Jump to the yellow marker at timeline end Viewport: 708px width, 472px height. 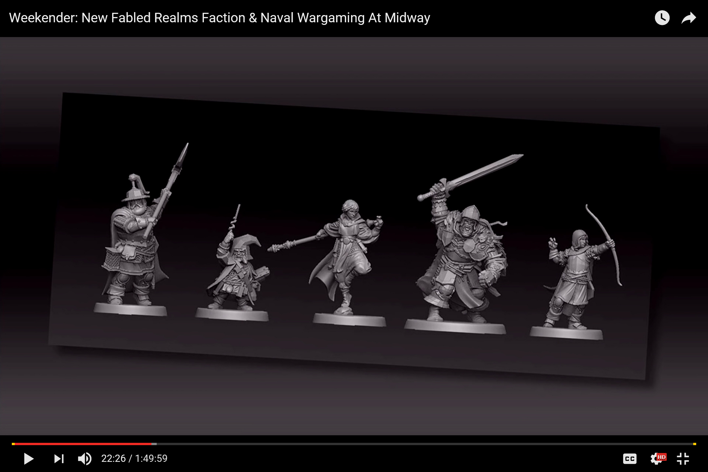695,444
